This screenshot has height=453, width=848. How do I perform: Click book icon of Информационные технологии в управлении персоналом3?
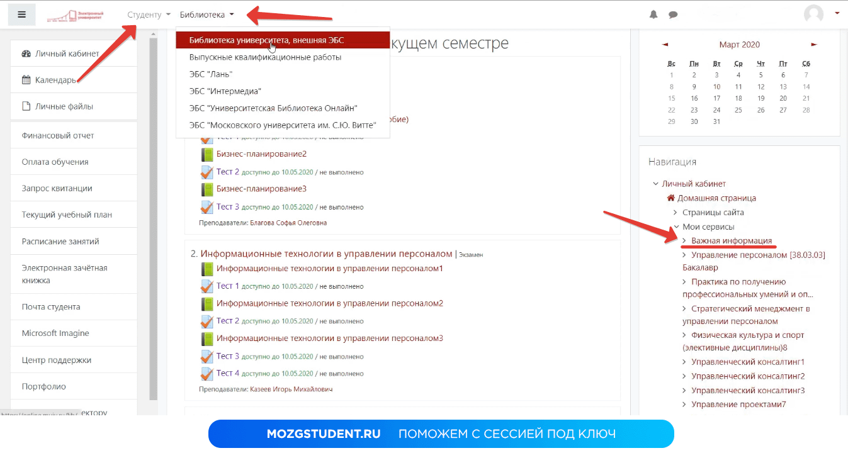(207, 338)
